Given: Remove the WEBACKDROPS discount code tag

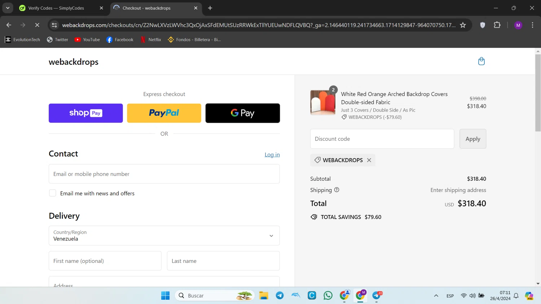Looking at the screenshot, I should [x=369, y=160].
